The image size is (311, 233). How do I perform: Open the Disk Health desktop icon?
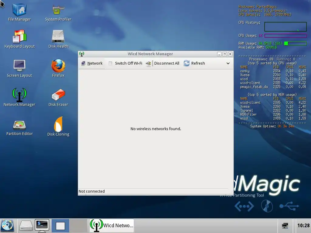58,39
